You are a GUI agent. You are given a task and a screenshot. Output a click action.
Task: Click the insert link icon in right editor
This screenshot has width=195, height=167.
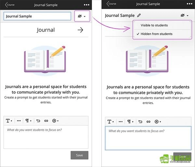click(x=148, y=122)
